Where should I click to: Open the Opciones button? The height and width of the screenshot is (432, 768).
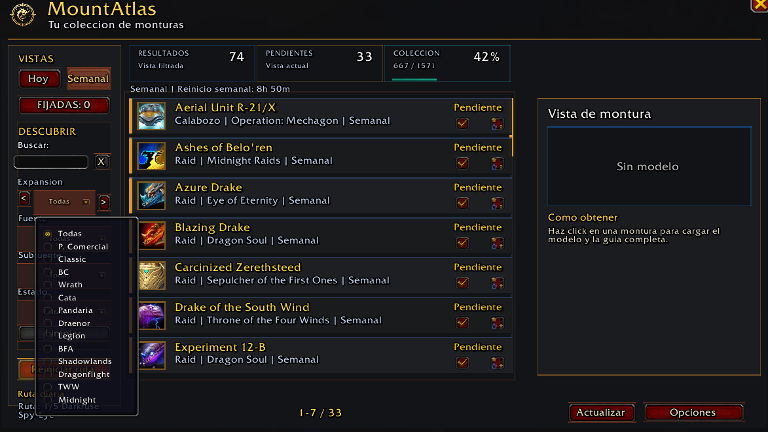point(693,412)
